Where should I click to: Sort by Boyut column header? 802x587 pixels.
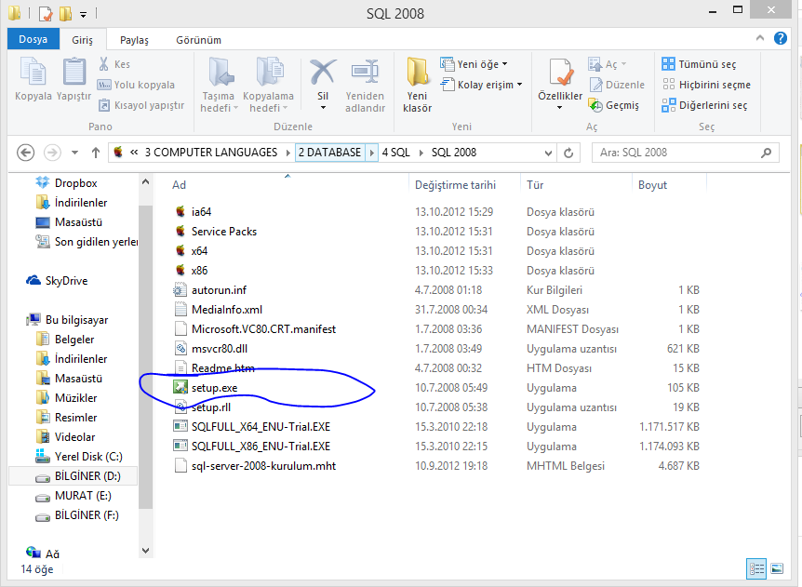coord(652,185)
